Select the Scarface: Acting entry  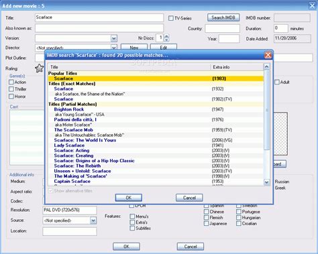(x=156, y=150)
